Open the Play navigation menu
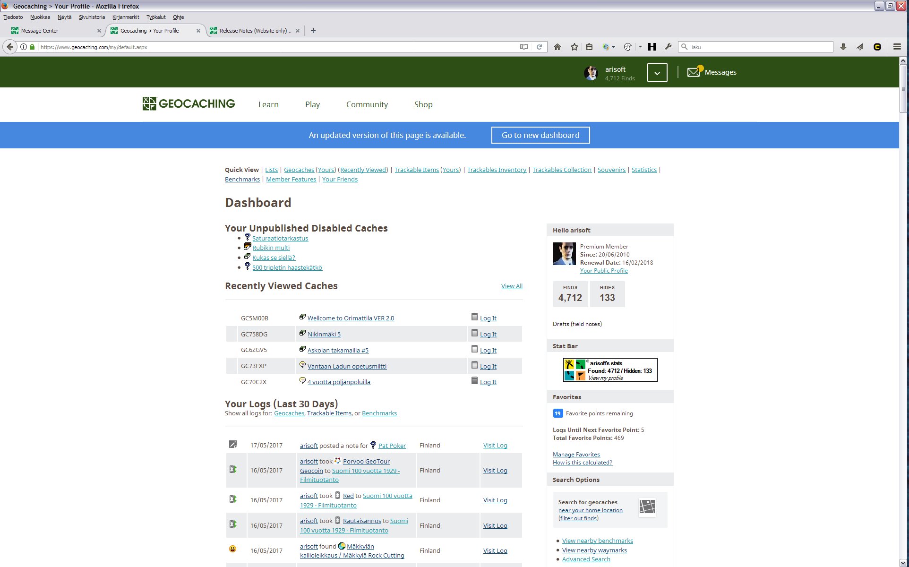Image resolution: width=909 pixels, height=567 pixels. [312, 104]
